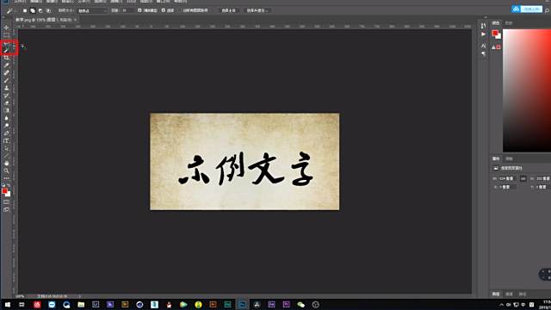Toggle the Anti-alias checkbox
This screenshot has width=551, height=310.
(x=139, y=10)
